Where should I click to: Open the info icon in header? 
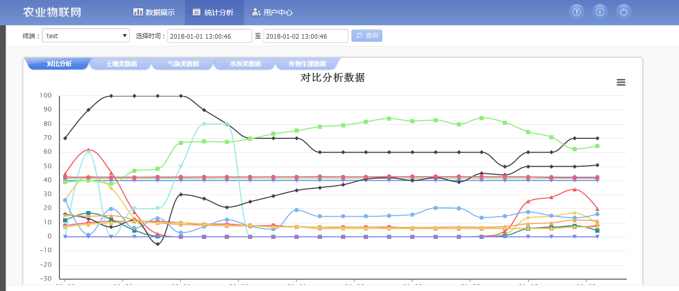point(600,12)
